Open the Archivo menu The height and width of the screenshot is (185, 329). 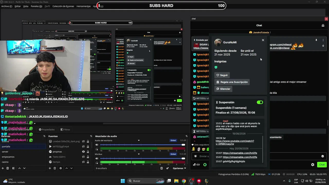[x=7, y=6]
